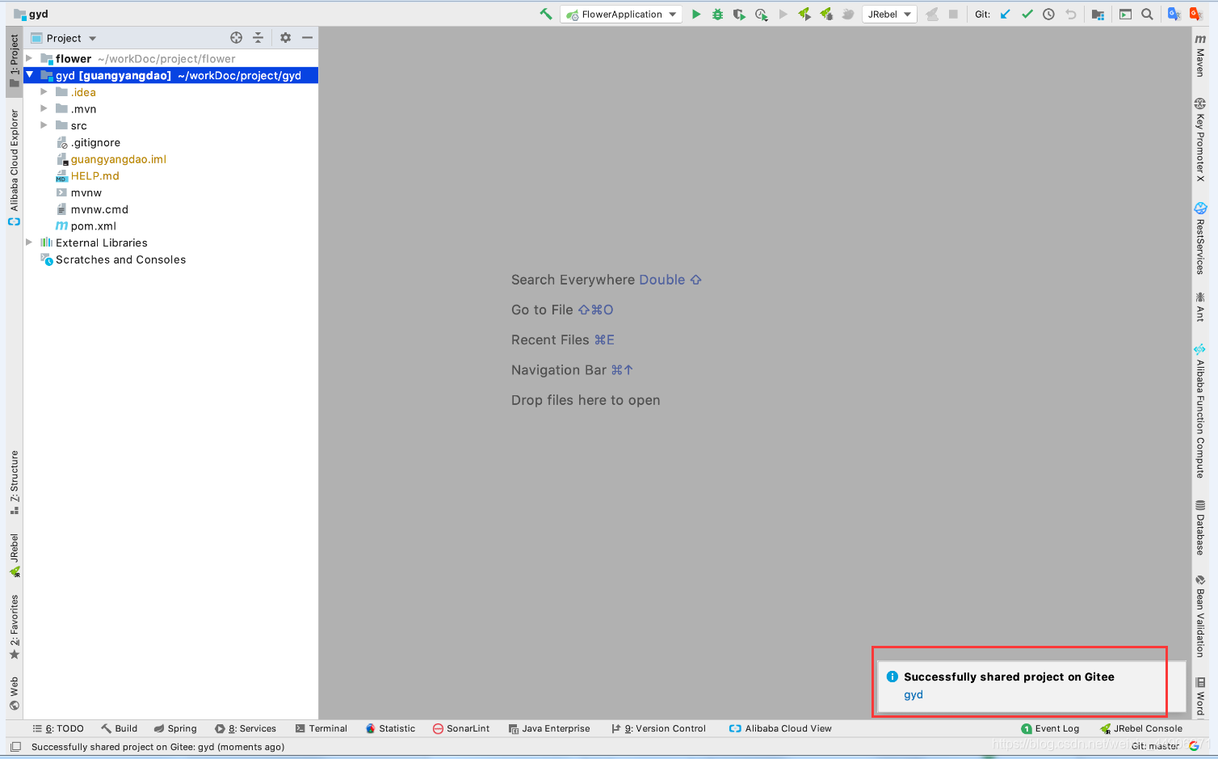The width and height of the screenshot is (1218, 759).
Task: Click Git Commit green checkmark
Action: [x=1027, y=14]
